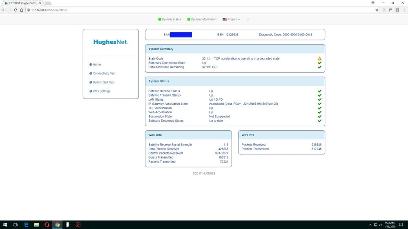Click the System Information link in header
The width and height of the screenshot is (408, 229).
(203, 19)
